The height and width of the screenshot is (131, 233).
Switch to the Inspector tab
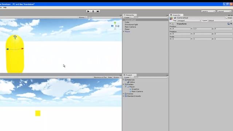point(176,15)
